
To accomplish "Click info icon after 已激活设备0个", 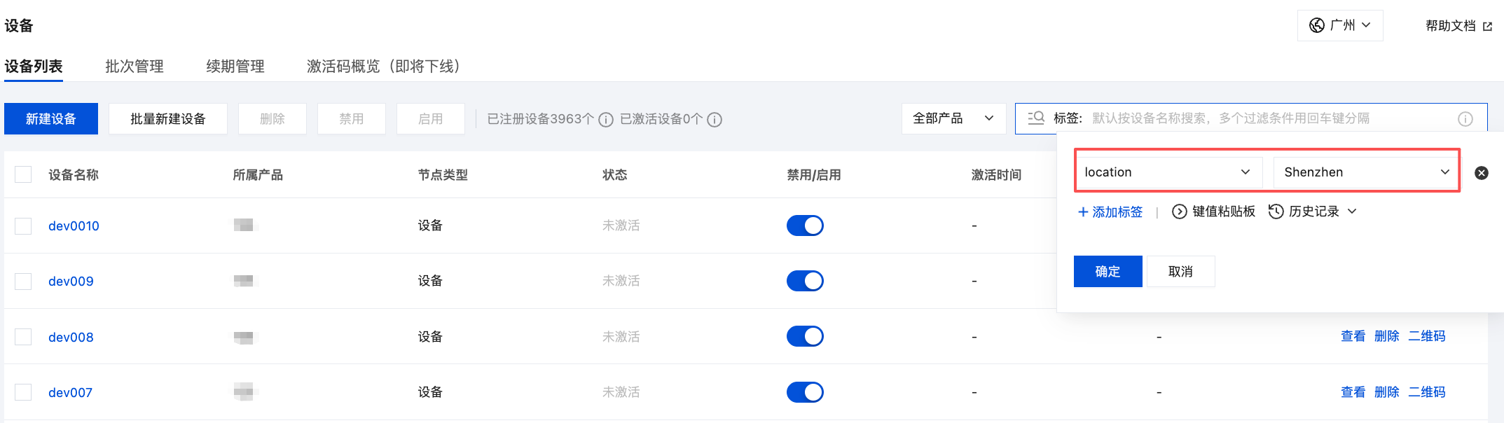I will click(x=715, y=120).
